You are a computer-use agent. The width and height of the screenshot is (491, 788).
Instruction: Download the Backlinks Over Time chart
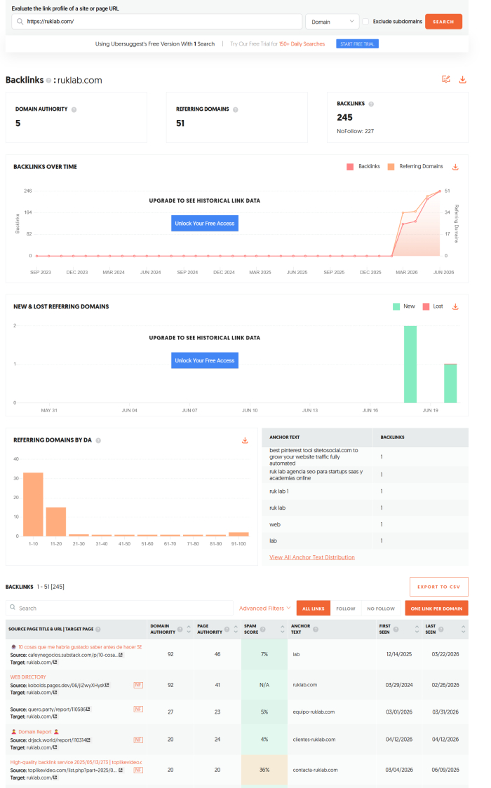(455, 167)
